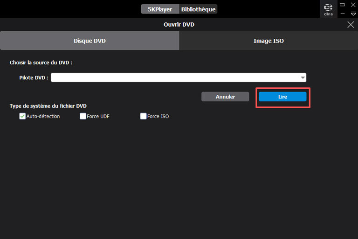Click the Annuler button
Image resolution: width=358 pixels, height=239 pixels.
tap(225, 97)
